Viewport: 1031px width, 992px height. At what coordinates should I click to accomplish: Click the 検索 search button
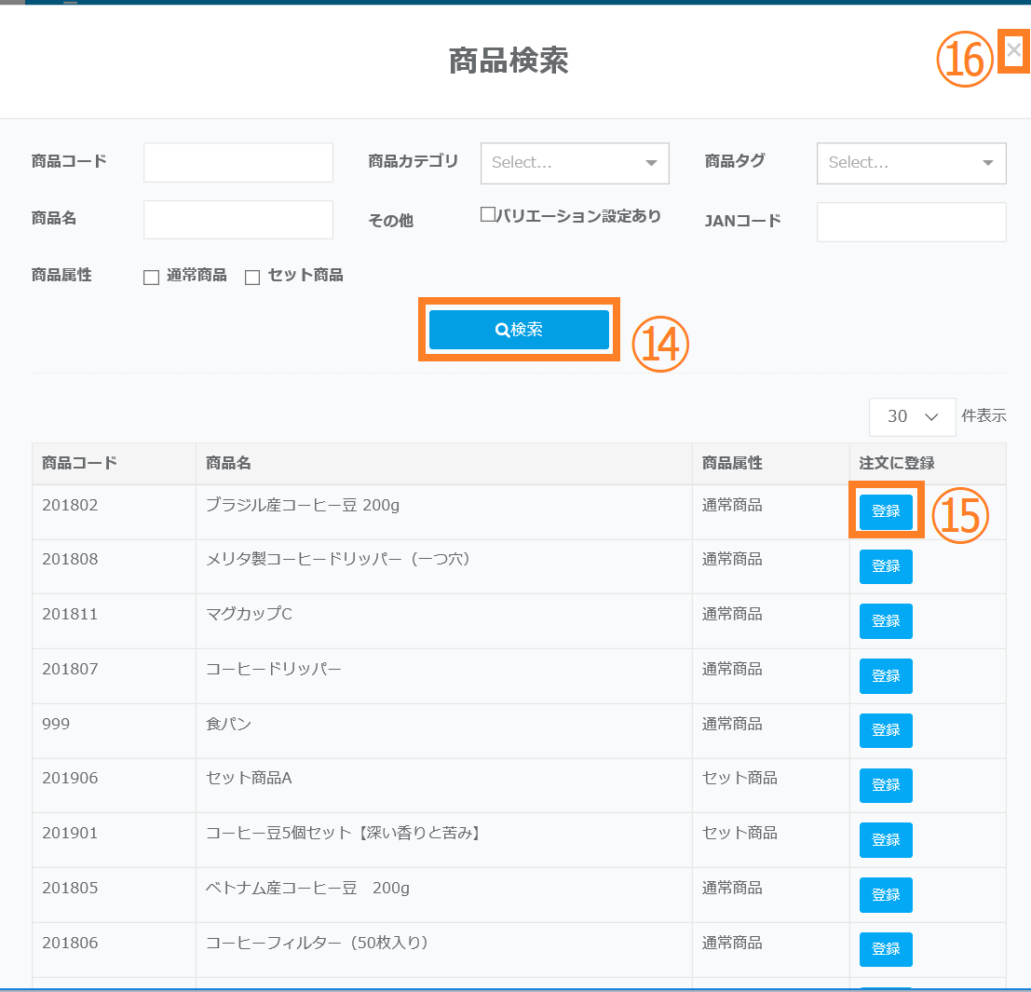pyautogui.click(x=519, y=330)
